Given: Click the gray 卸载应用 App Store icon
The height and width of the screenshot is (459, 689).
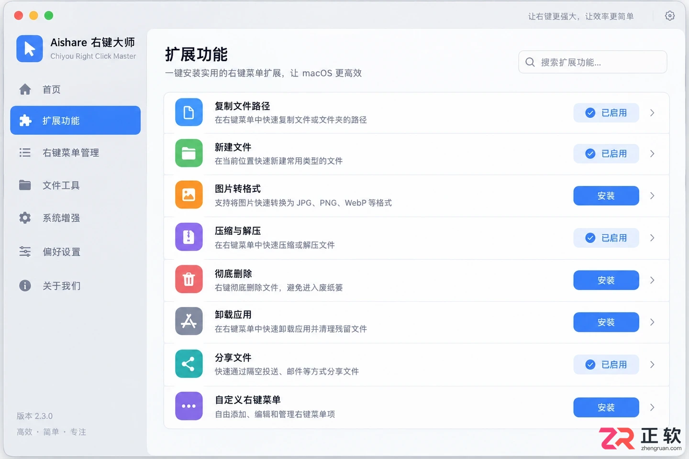Looking at the screenshot, I should tap(189, 321).
